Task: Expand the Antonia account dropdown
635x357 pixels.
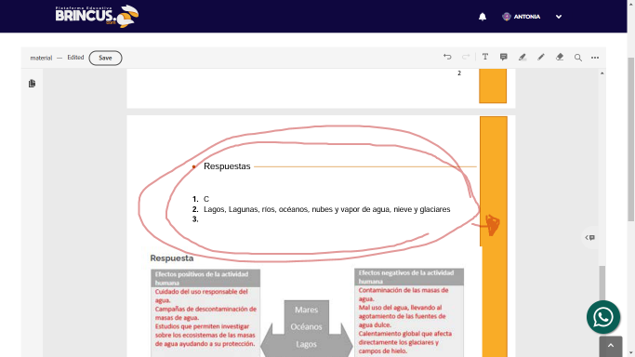Action: click(559, 17)
